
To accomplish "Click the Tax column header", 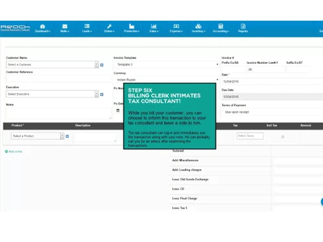I will (235, 125).
